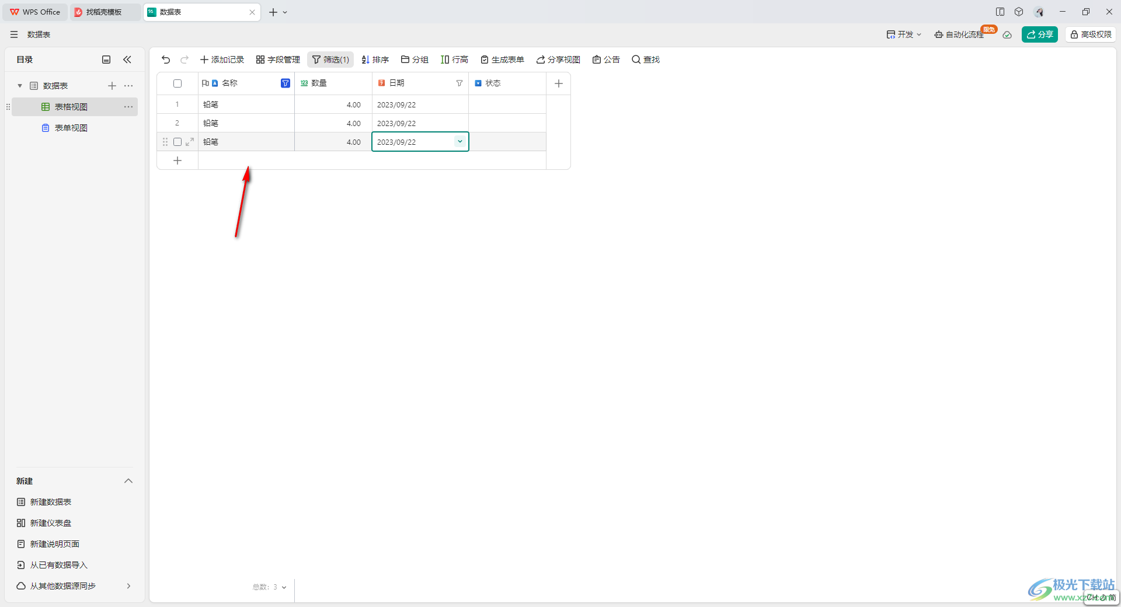Screen dimensions: 1121x607
Task: Grab the row three drag handle
Action: coord(165,142)
